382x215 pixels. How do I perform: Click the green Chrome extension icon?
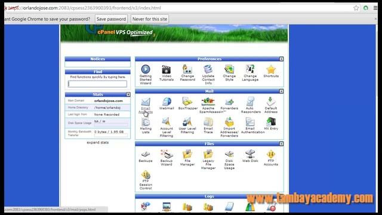click(x=366, y=8)
